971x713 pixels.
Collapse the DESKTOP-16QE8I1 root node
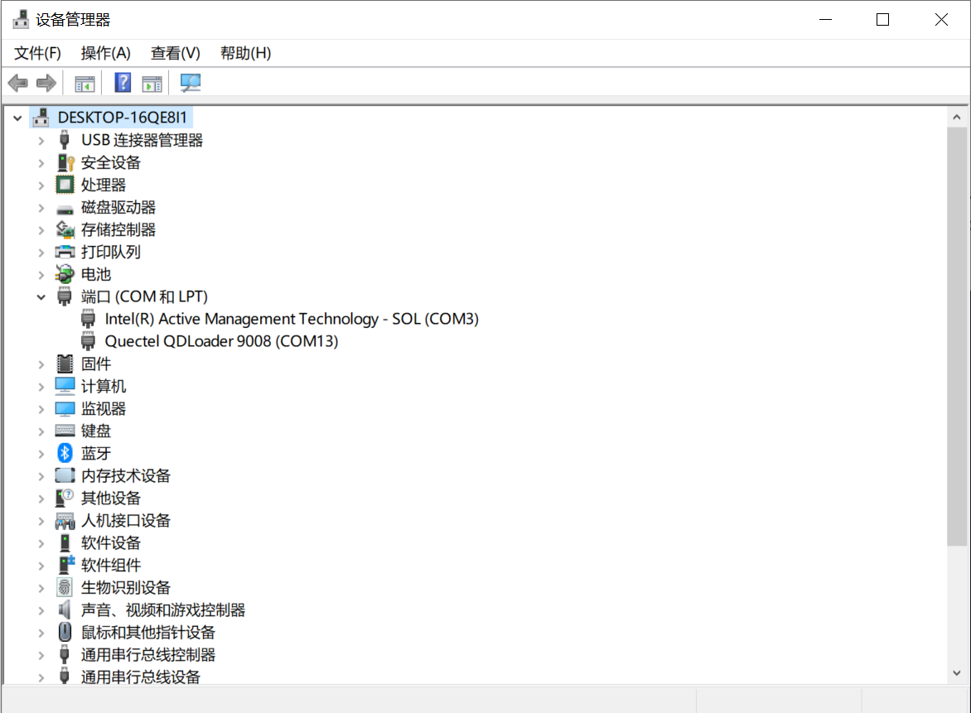tap(17, 118)
